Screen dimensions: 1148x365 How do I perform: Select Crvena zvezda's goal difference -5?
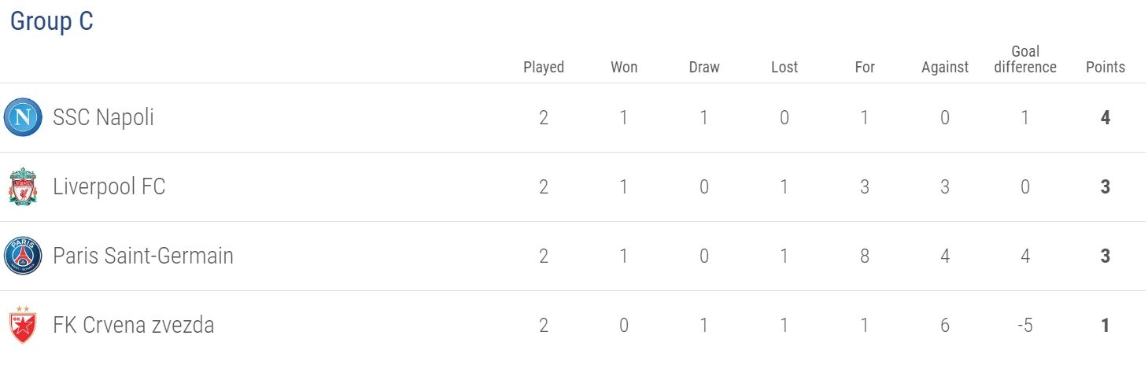click(x=1025, y=325)
